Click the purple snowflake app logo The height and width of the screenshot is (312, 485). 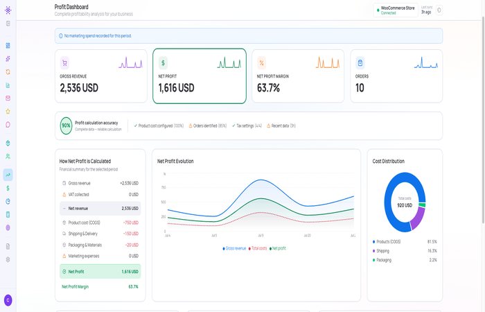tap(8, 10)
